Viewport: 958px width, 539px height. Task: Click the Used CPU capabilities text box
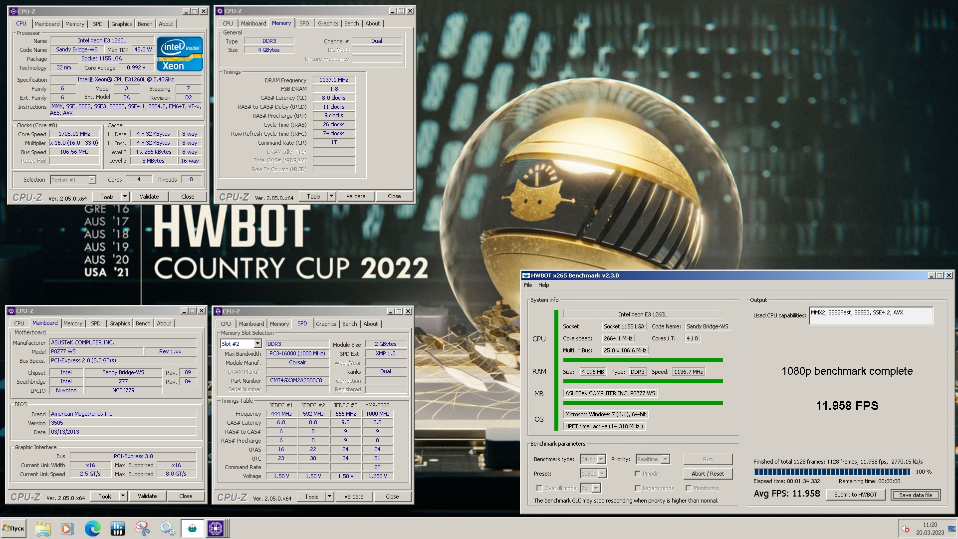pyautogui.click(x=871, y=315)
